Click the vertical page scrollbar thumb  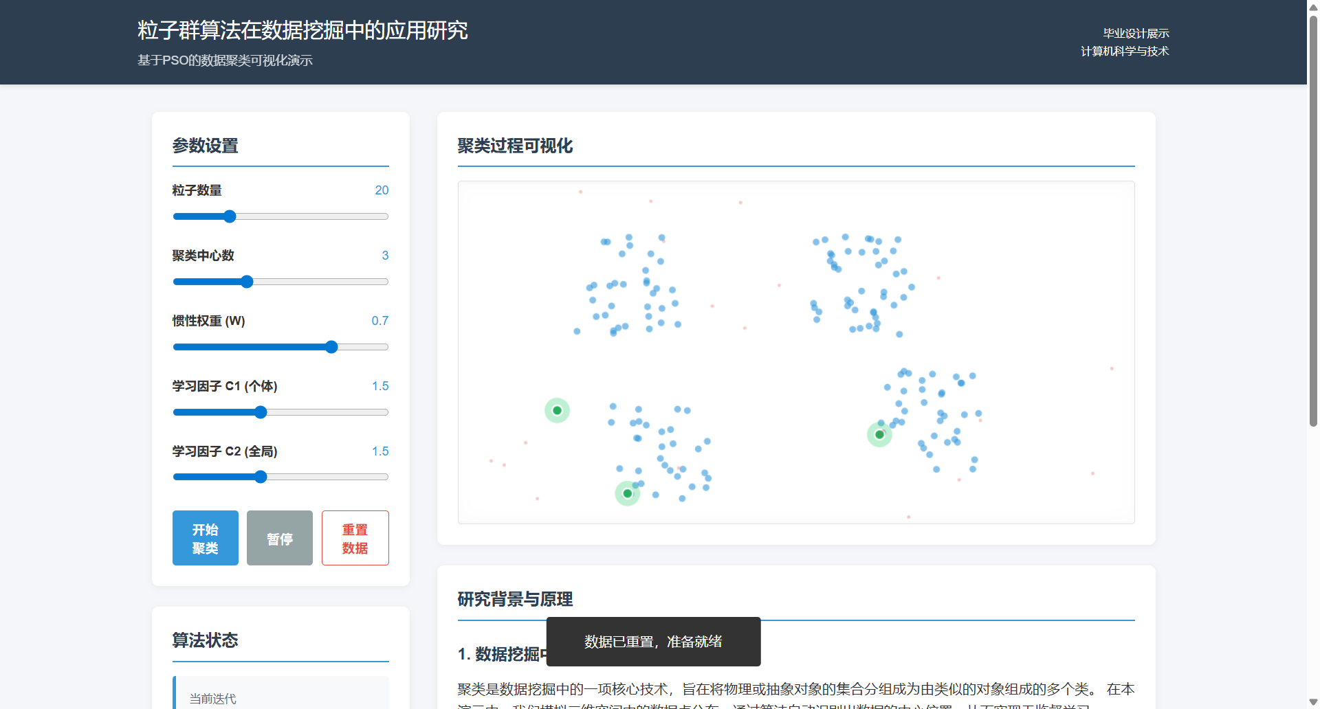1313,220
